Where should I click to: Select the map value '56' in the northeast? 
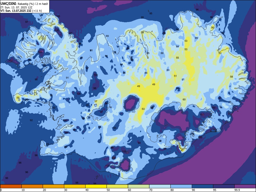pyautogui.click(x=212, y=28)
